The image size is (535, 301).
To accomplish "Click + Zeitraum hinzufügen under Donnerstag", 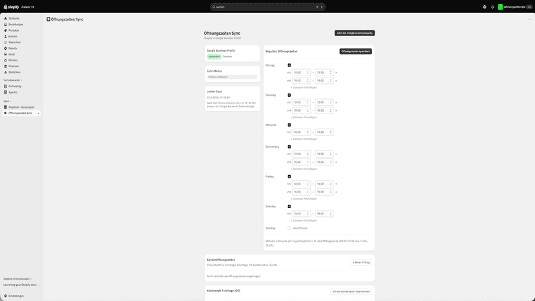I will tap(304, 169).
